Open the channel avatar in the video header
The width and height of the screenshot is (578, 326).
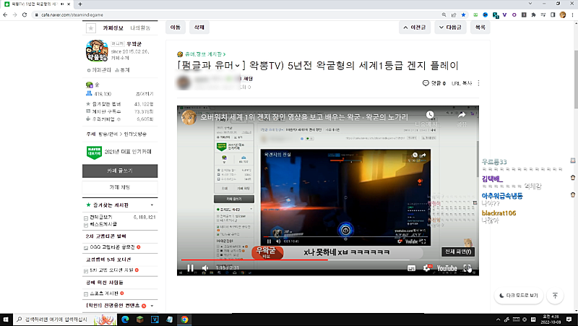189,117
